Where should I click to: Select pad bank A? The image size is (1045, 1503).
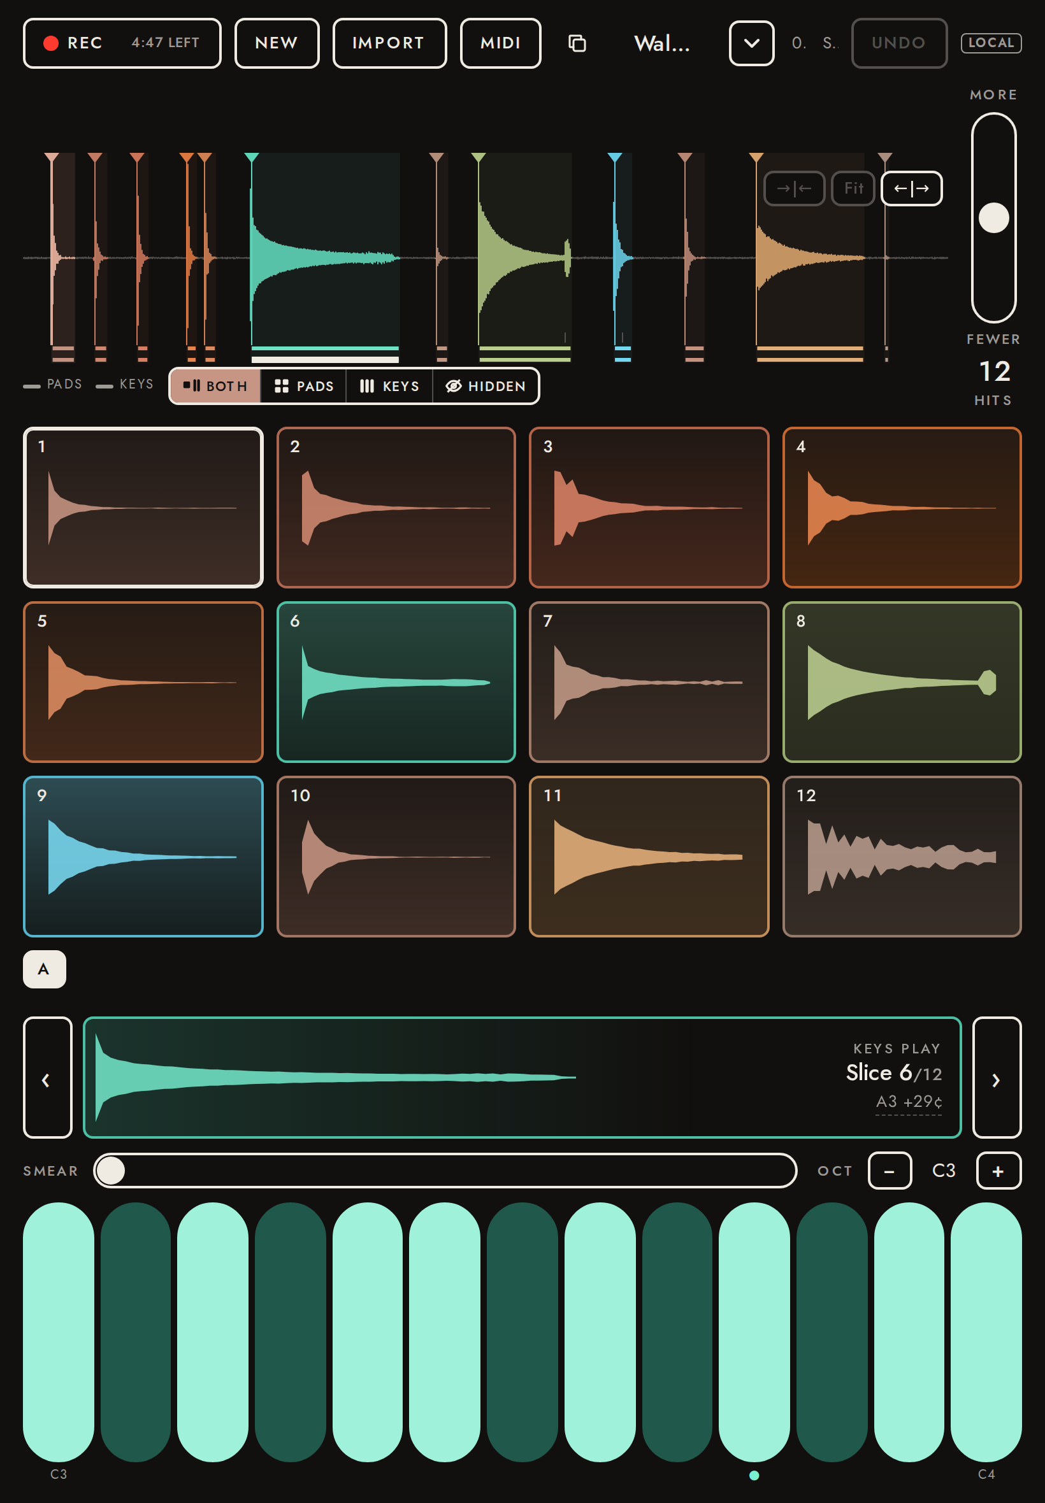coord(45,969)
